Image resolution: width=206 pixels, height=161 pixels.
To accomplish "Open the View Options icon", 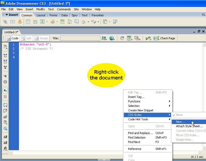I will [x=130, y=38].
